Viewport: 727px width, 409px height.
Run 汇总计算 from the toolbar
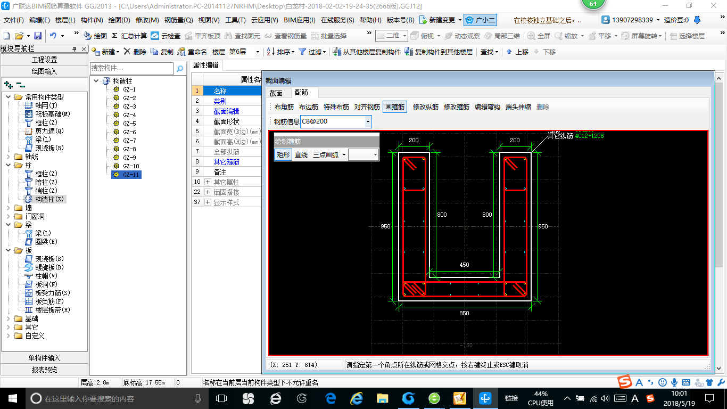[129, 36]
